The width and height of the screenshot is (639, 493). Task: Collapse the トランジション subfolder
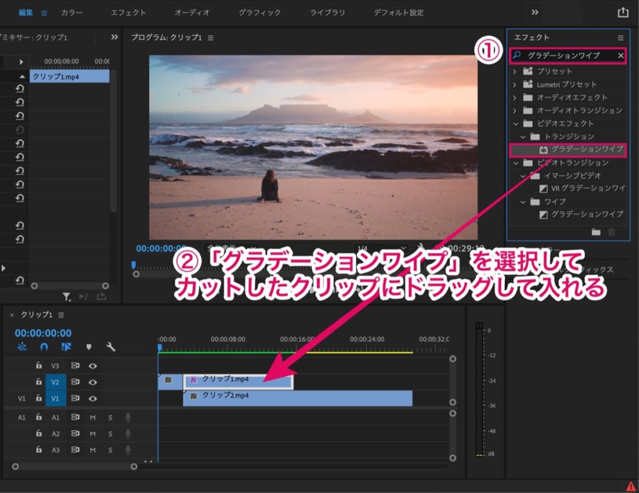[523, 137]
